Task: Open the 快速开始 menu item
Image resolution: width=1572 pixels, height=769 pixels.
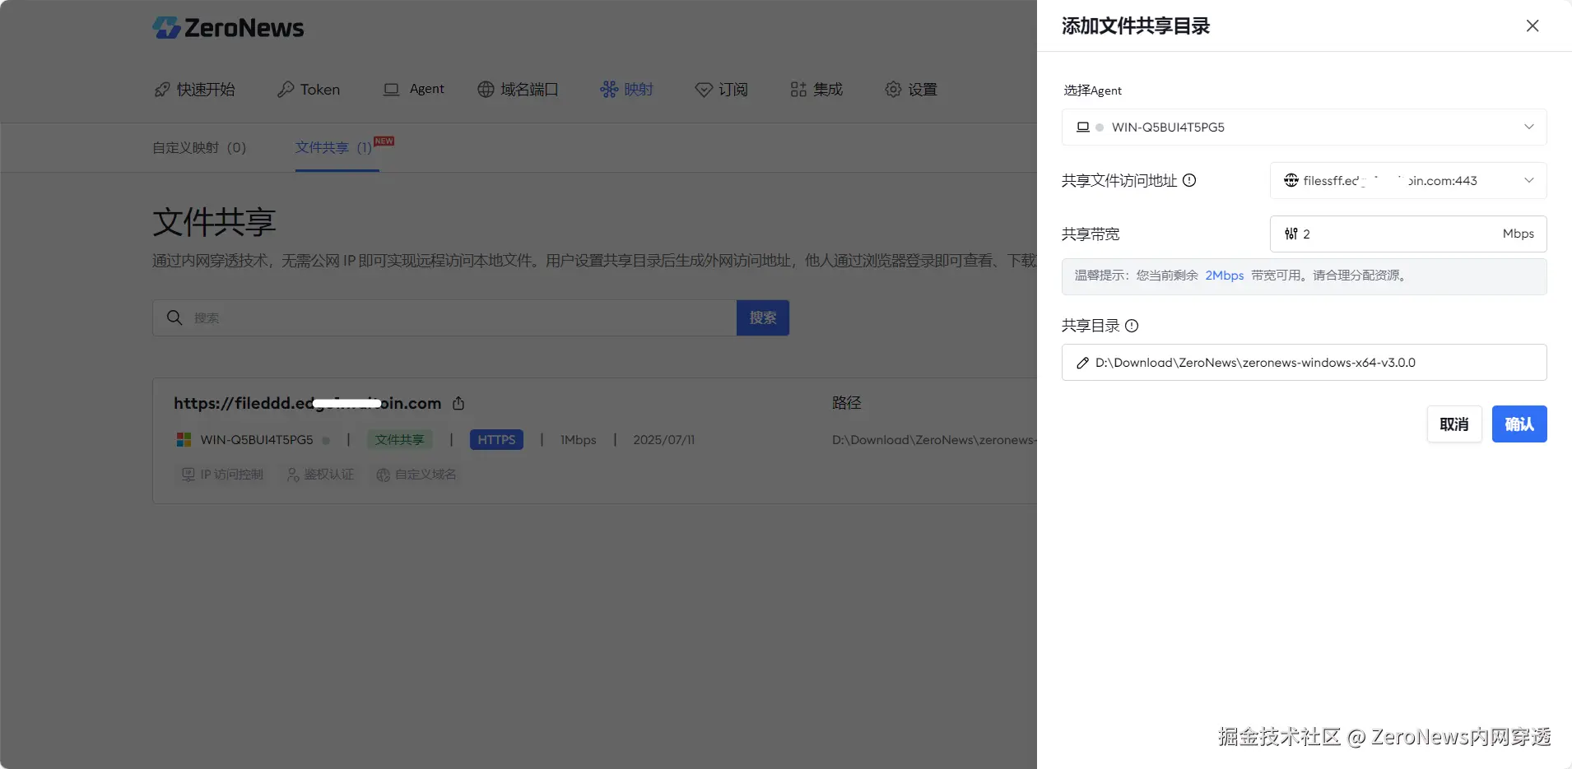Action: (x=195, y=90)
